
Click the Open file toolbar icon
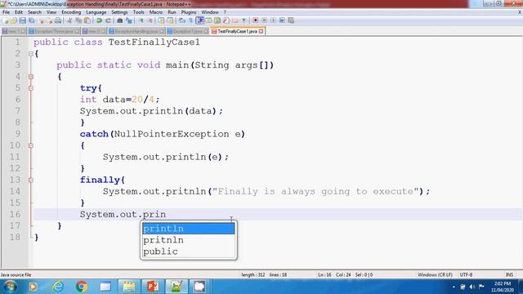click(x=14, y=20)
